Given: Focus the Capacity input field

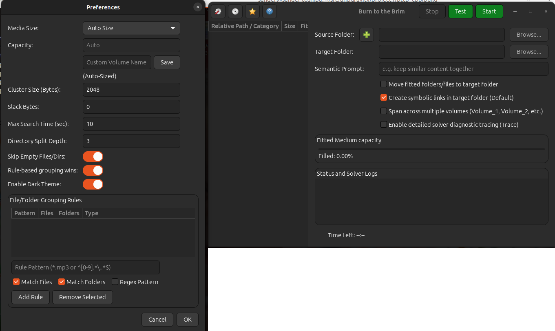Looking at the screenshot, I should pos(131,45).
